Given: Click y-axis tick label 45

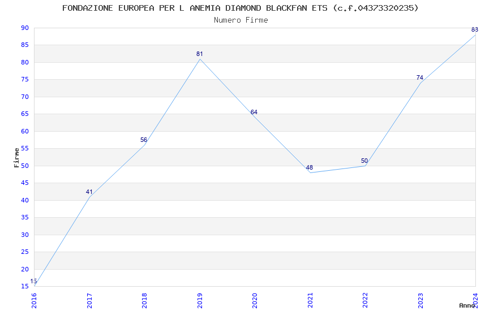Looking at the screenshot, I should [25, 183].
